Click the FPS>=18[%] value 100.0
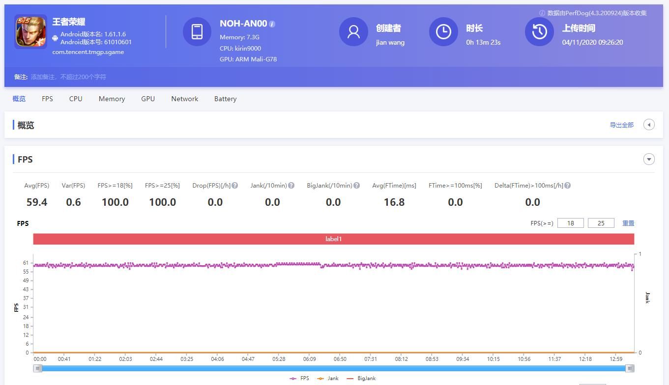 (x=115, y=202)
